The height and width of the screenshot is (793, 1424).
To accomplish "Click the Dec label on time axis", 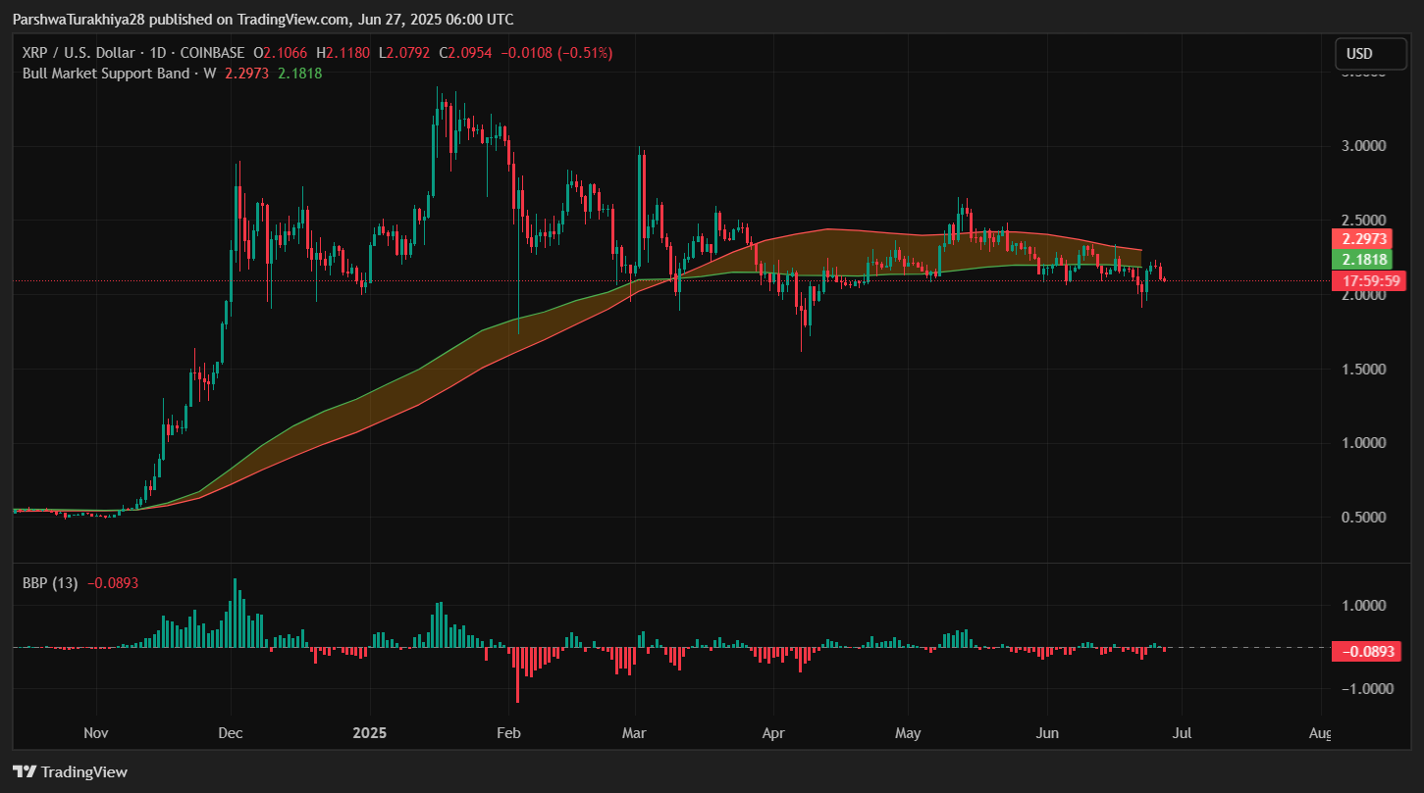I will (x=232, y=733).
